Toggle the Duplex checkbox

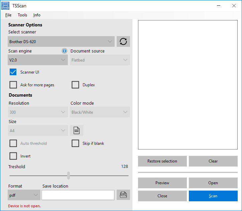point(75,85)
